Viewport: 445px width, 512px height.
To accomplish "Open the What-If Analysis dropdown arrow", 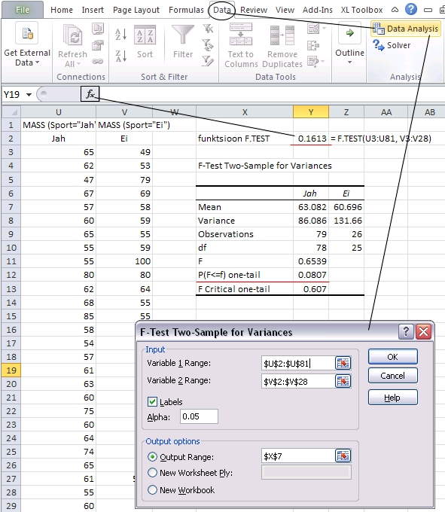I will pos(323,61).
